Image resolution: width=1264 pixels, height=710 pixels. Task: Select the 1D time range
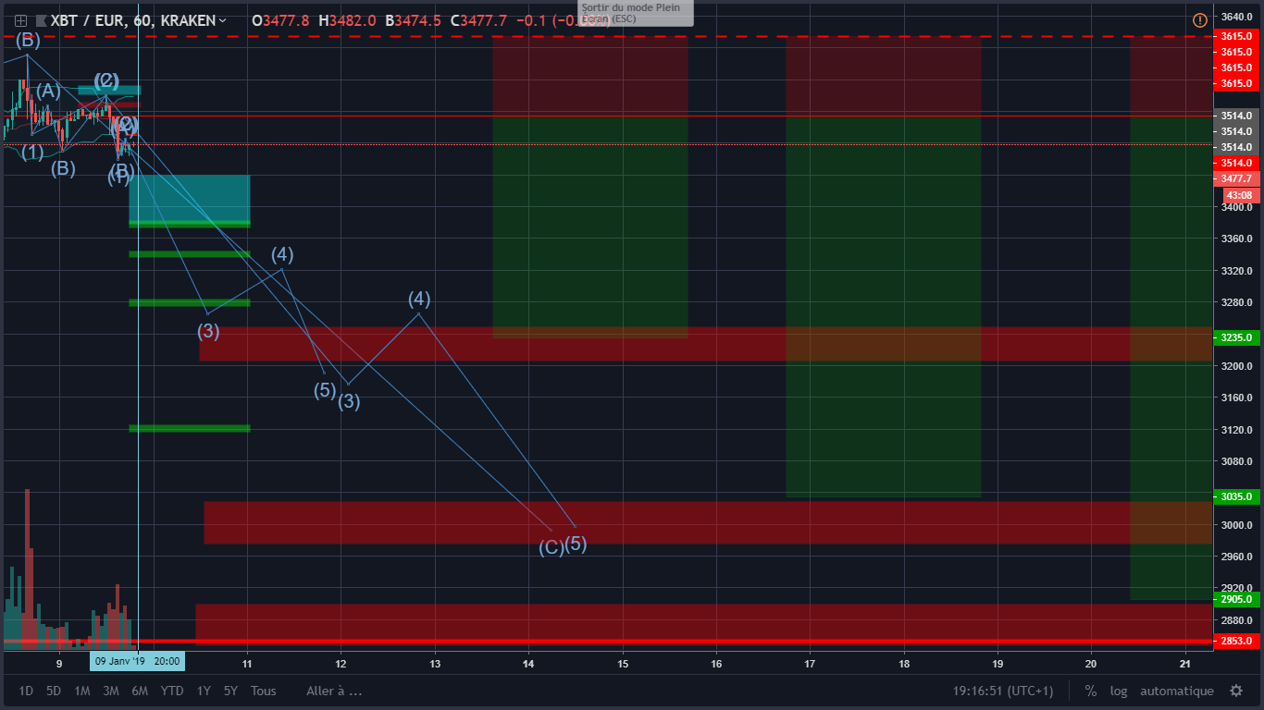click(27, 691)
